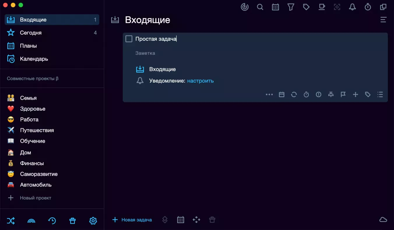
Task: Open Календарь in sidebar
Action: pos(52,59)
